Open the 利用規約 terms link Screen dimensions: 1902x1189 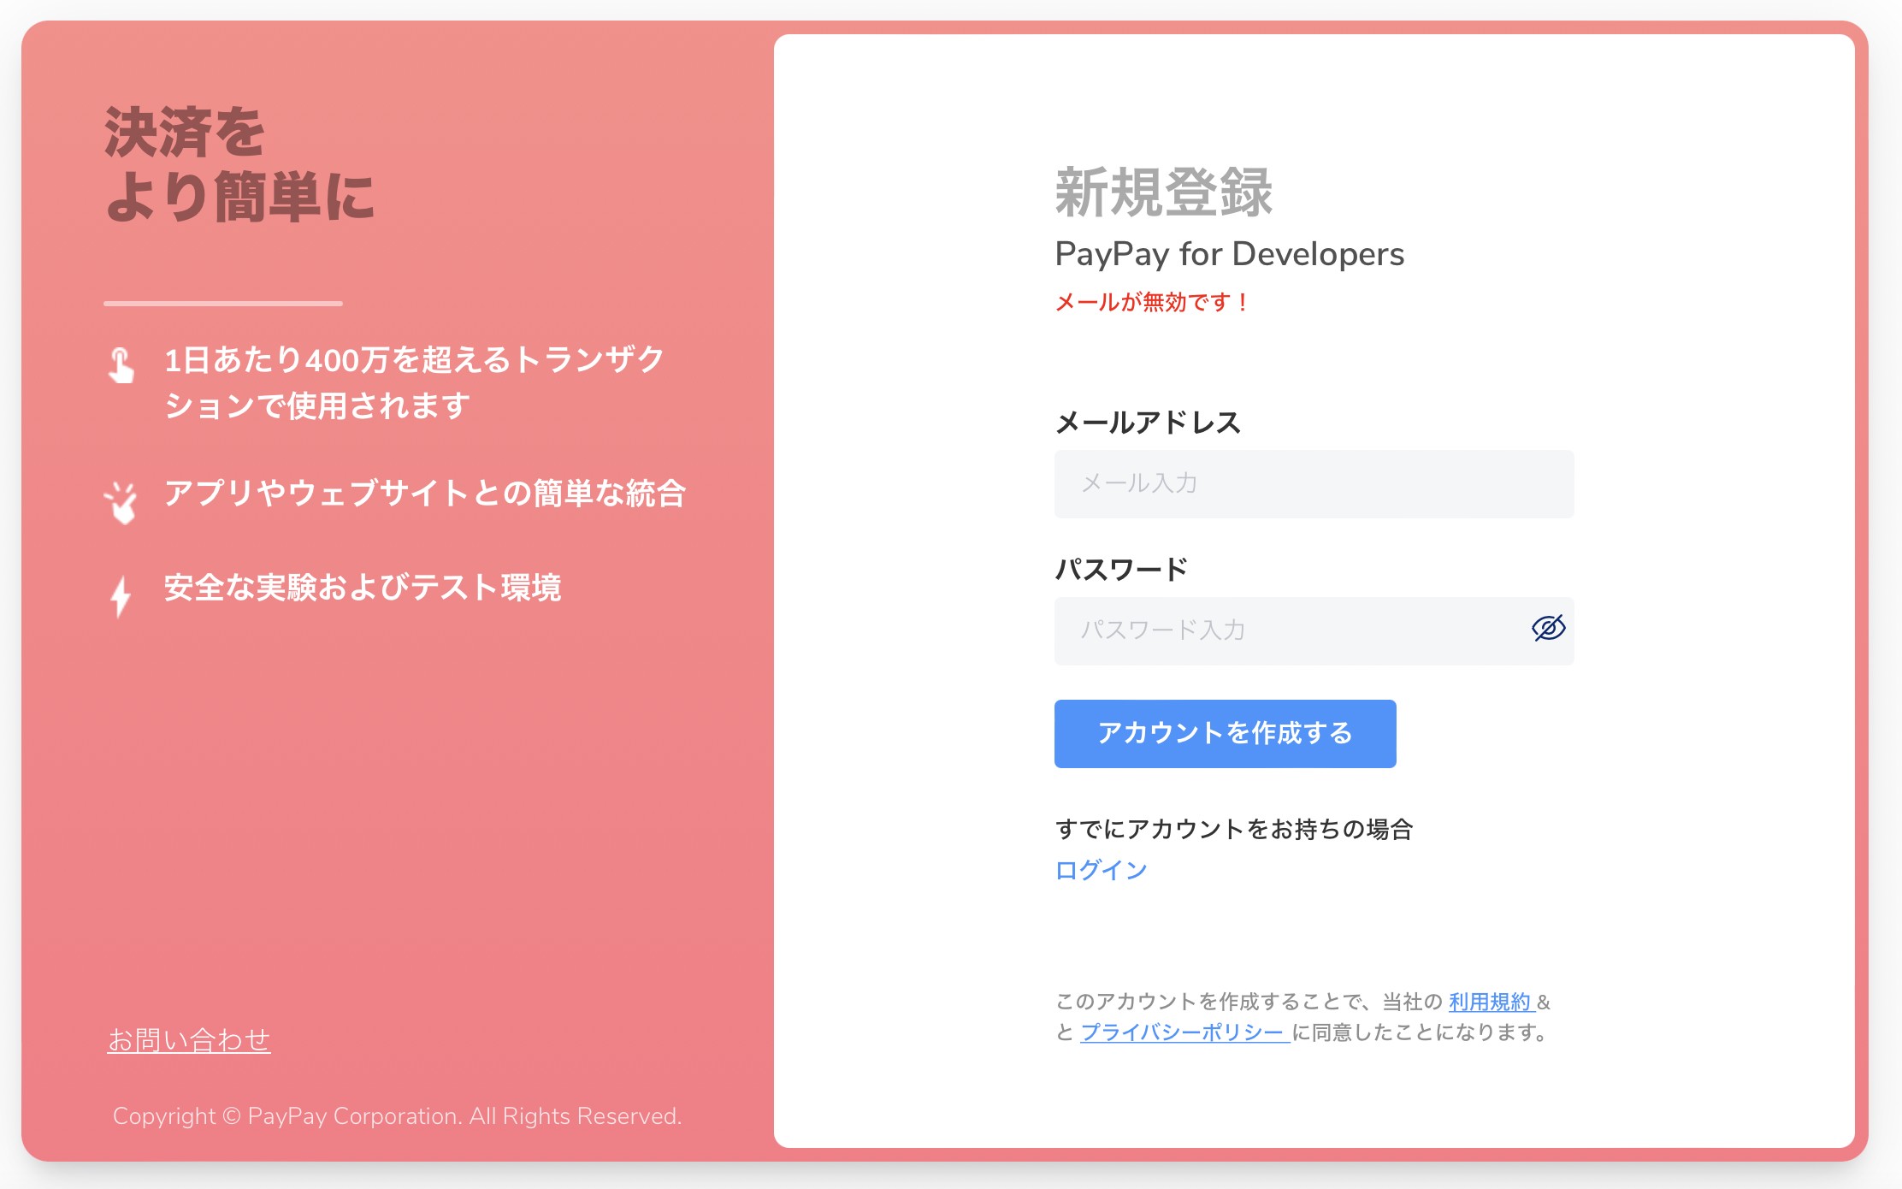click(x=1490, y=1002)
